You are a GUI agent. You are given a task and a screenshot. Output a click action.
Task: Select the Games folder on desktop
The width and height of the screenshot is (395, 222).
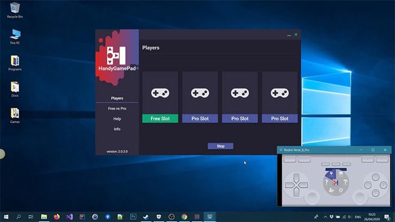click(15, 116)
